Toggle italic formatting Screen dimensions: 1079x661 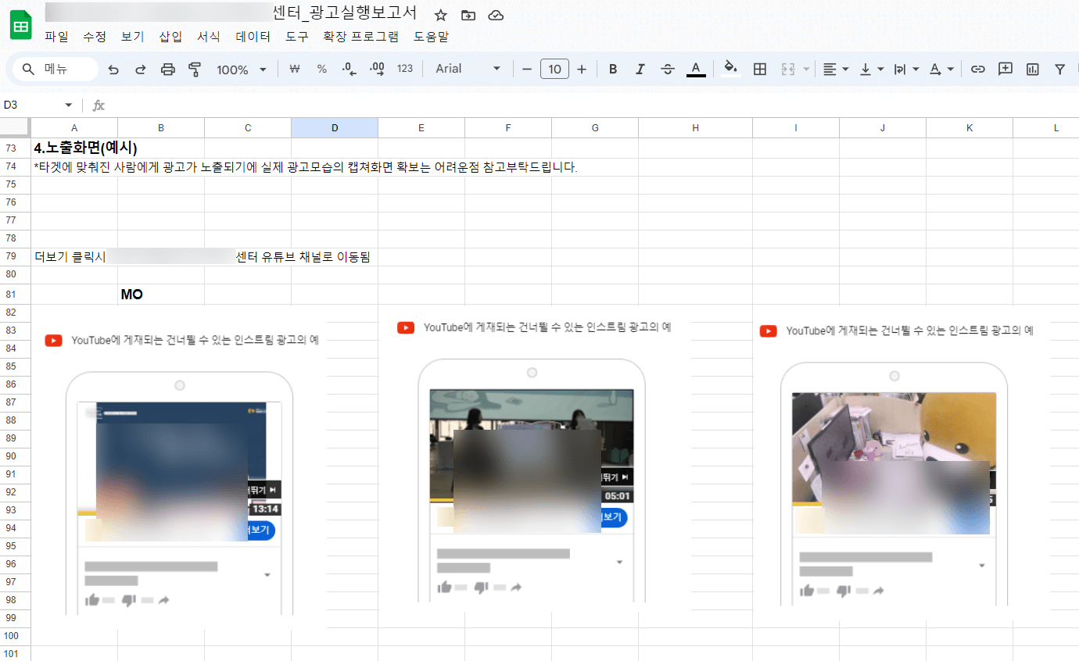click(640, 69)
